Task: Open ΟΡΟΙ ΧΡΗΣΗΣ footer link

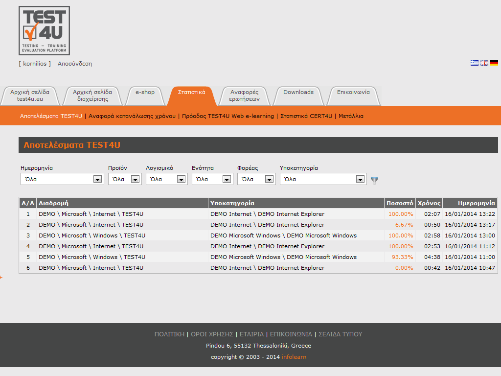Action: [212, 334]
